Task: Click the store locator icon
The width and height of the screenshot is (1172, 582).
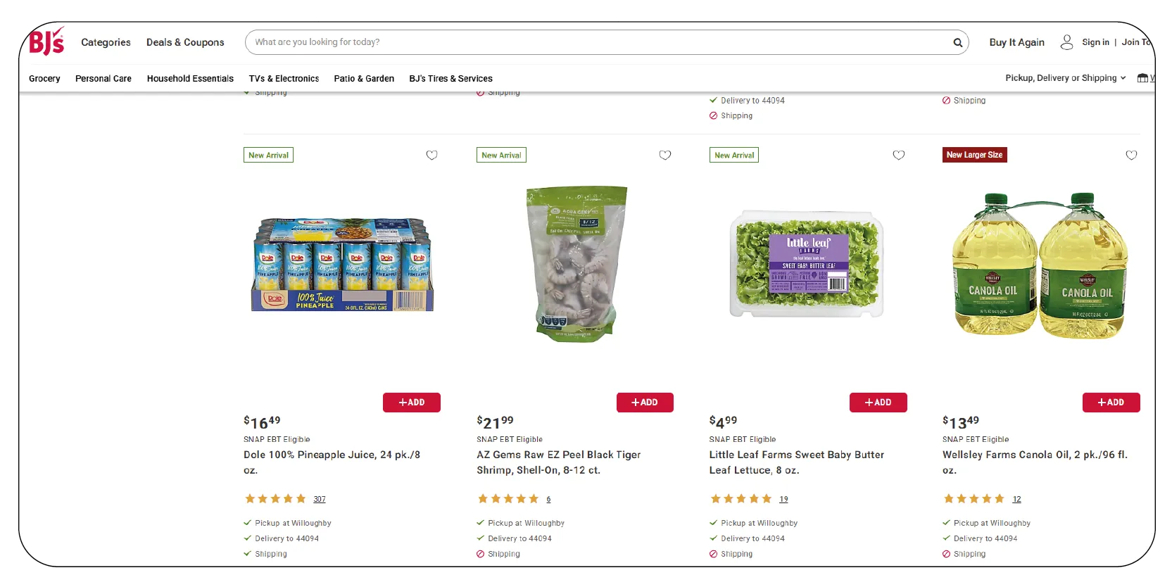Action: 1142,78
